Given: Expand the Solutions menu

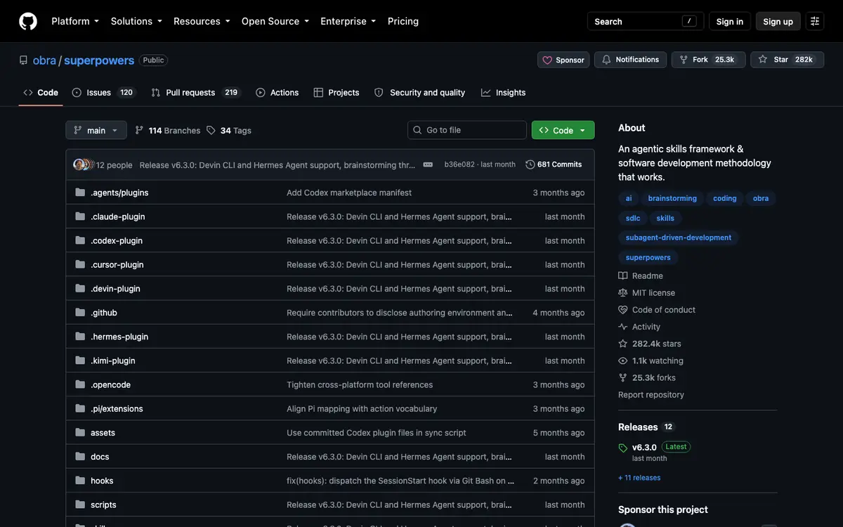Looking at the screenshot, I should [x=136, y=21].
